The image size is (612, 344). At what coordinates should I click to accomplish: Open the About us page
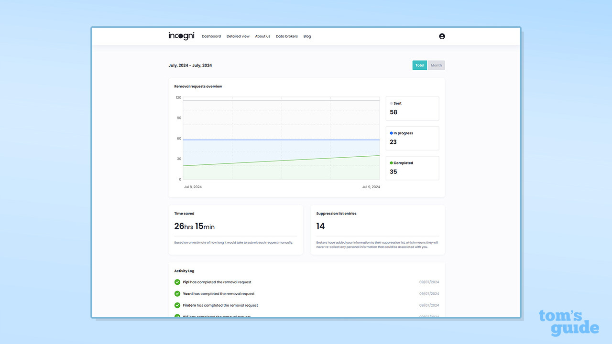[262, 36]
